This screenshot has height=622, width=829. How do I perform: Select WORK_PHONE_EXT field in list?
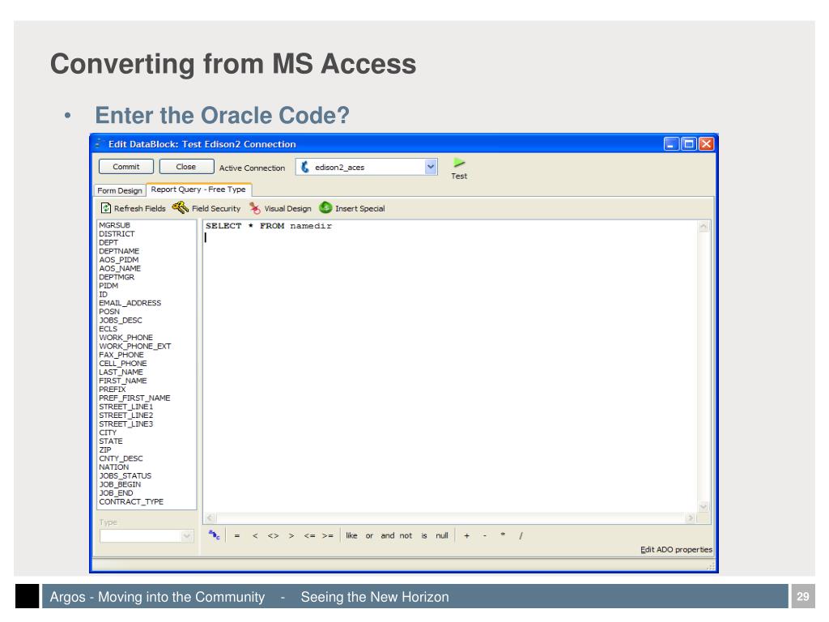pos(135,347)
